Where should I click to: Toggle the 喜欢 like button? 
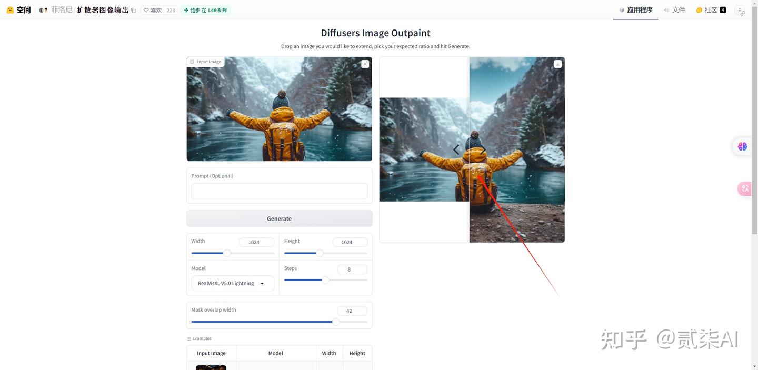click(x=155, y=10)
